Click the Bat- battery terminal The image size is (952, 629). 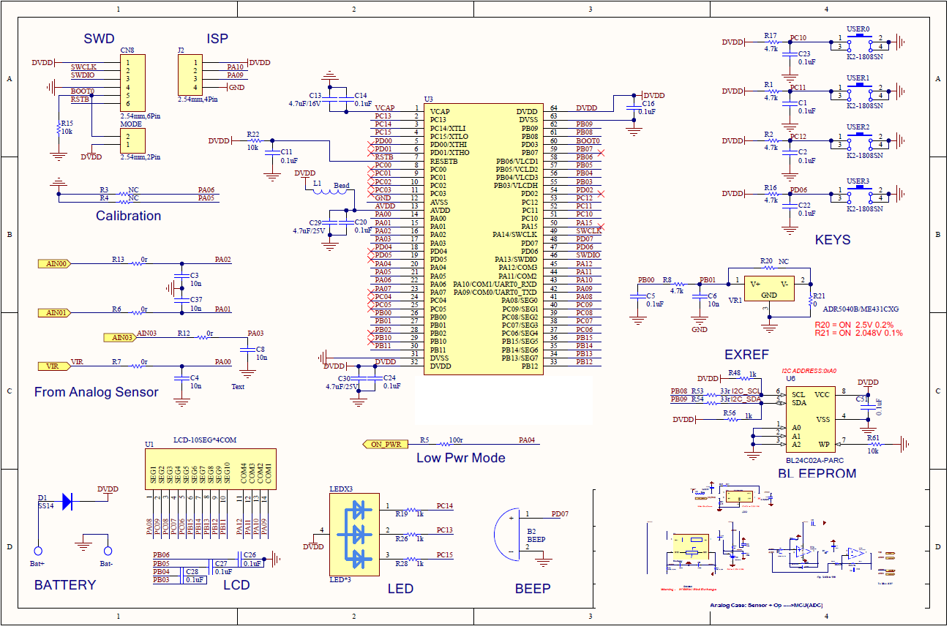(107, 551)
